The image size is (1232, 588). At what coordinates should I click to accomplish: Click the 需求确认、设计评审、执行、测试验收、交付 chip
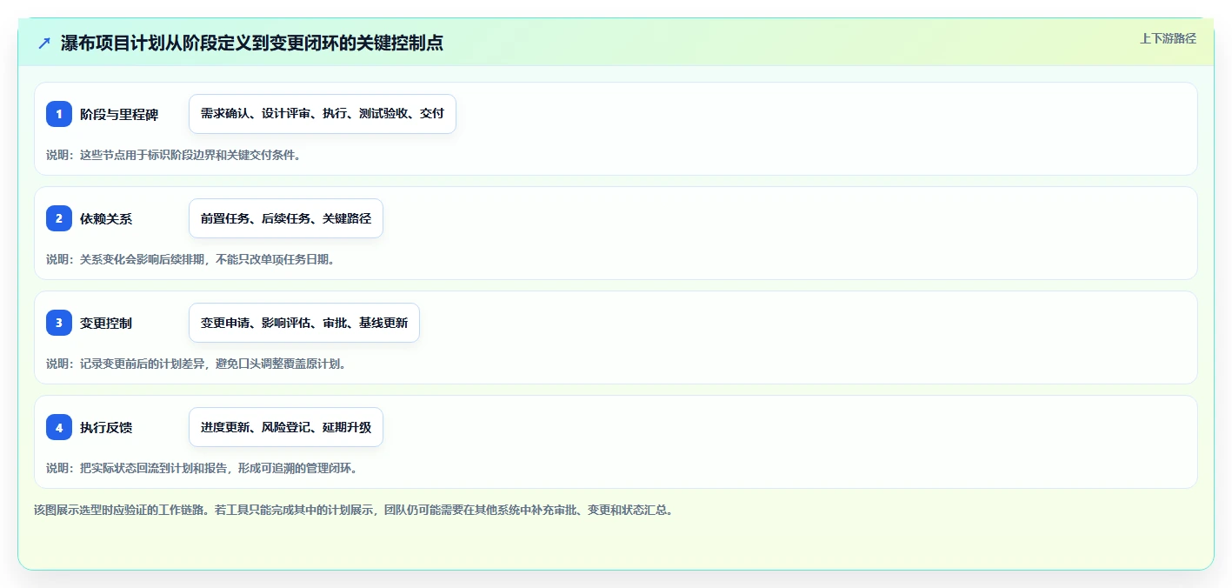[x=323, y=114]
